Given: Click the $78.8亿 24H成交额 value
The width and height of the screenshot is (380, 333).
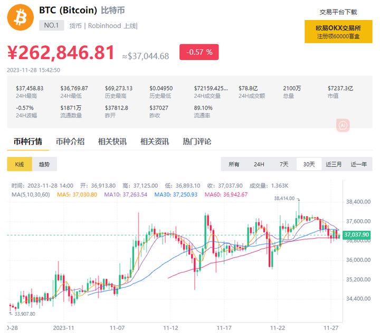Looking at the screenshot, I should pyautogui.click(x=248, y=89).
